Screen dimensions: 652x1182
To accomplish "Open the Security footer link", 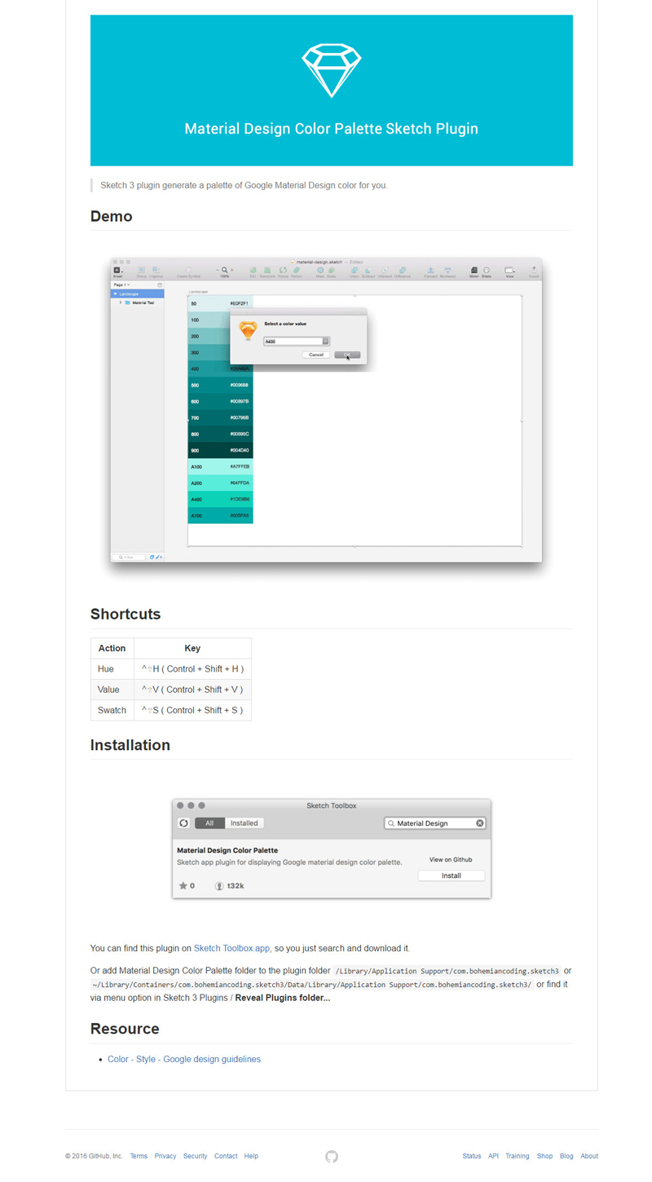I will tap(196, 1156).
